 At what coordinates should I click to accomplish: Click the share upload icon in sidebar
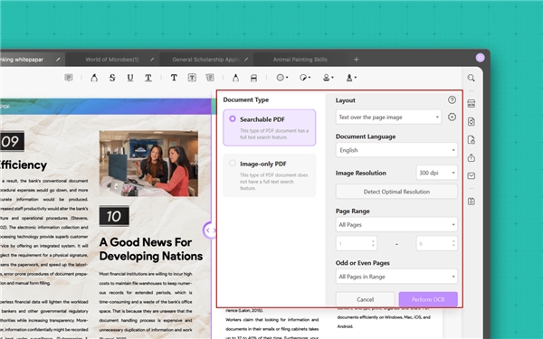tap(471, 157)
